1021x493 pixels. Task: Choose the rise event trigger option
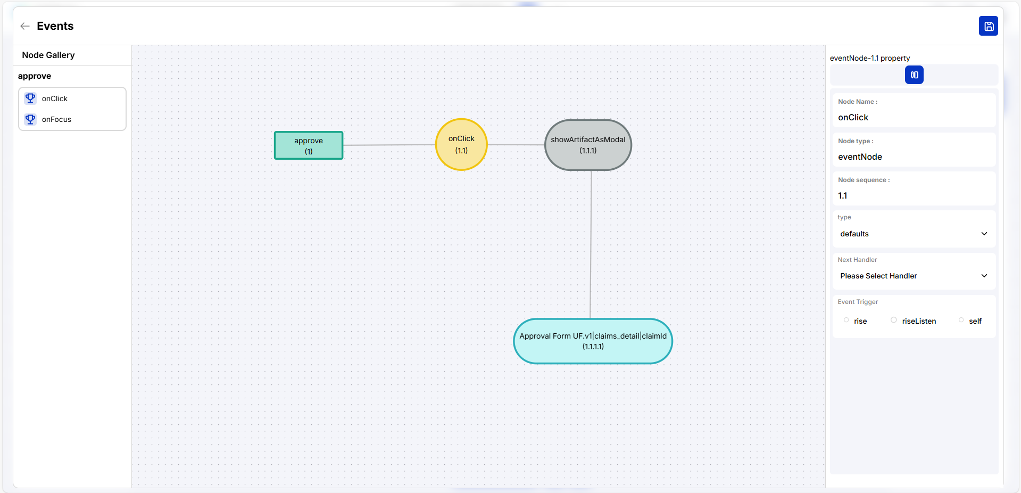846,321
